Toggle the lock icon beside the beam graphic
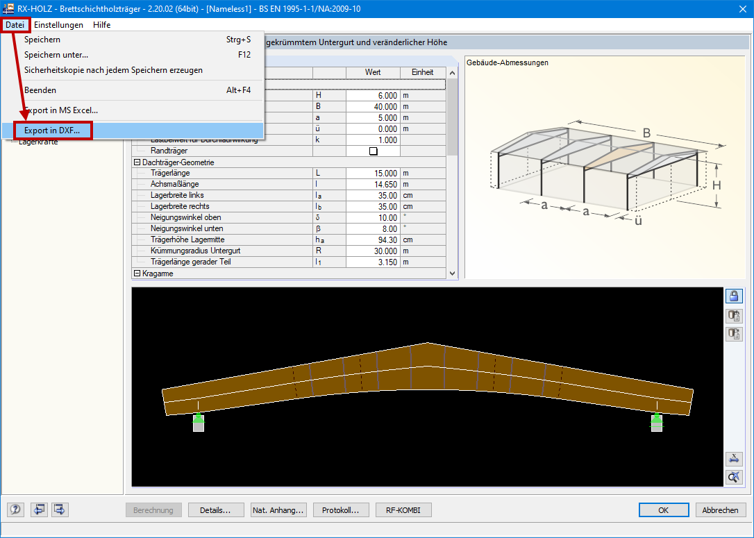Screen dimensions: 754x538 (734, 296)
